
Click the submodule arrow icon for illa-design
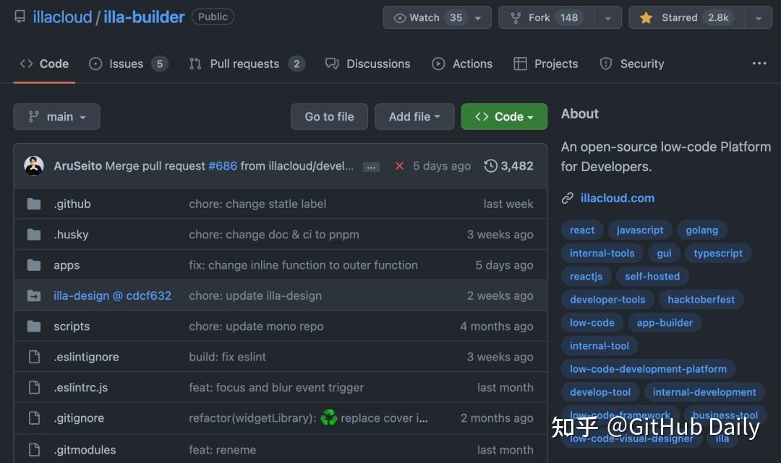click(34, 295)
